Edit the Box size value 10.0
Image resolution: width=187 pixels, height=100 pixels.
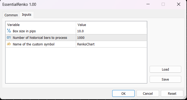[111, 31]
